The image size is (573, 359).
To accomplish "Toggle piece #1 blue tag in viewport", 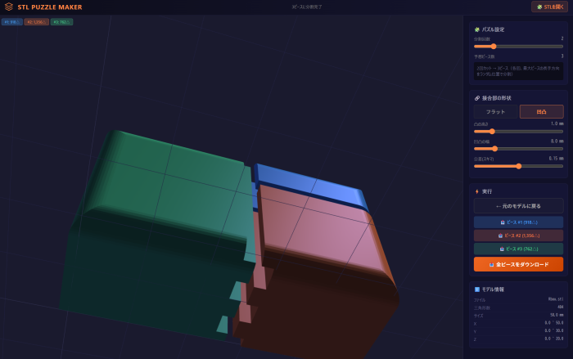I will [x=12, y=22].
